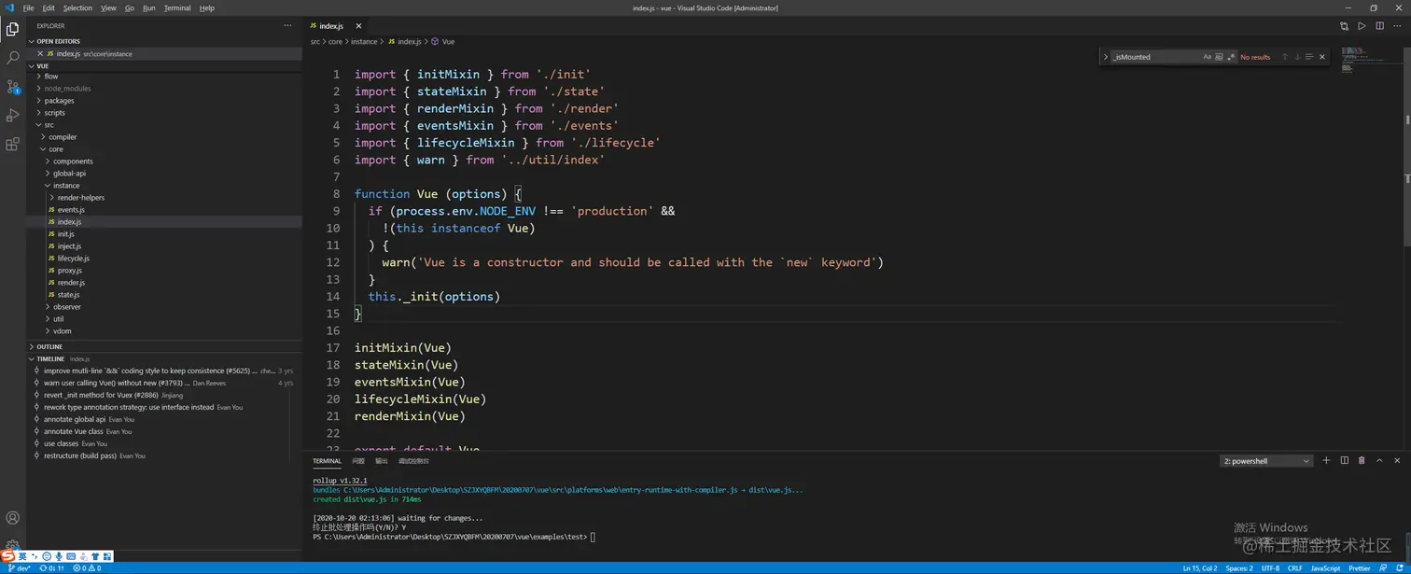Toggle Match Whole Word in find widget
The height and width of the screenshot is (574, 1411).
coord(1219,57)
